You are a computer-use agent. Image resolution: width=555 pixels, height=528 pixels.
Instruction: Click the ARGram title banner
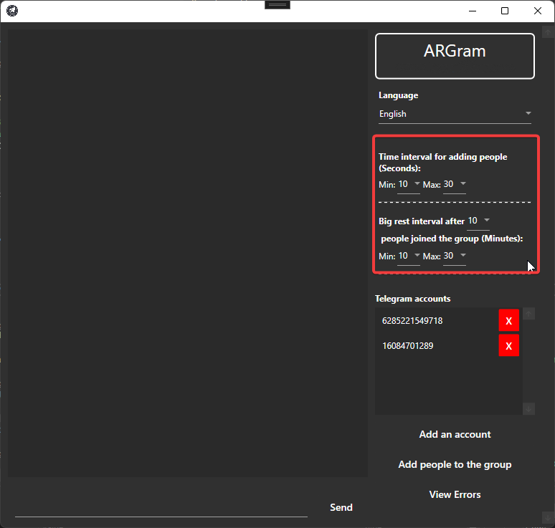(455, 56)
